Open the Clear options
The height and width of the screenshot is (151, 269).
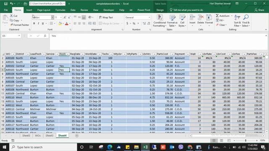coord(222,25)
